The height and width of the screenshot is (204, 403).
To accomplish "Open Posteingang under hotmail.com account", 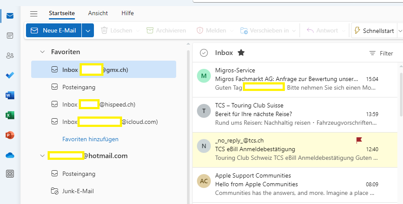I will 103,174.
